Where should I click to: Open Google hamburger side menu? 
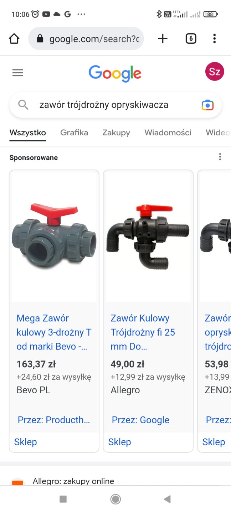click(17, 73)
